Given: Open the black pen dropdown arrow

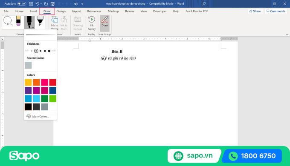Looking at the screenshot, I should tap(33, 28).
